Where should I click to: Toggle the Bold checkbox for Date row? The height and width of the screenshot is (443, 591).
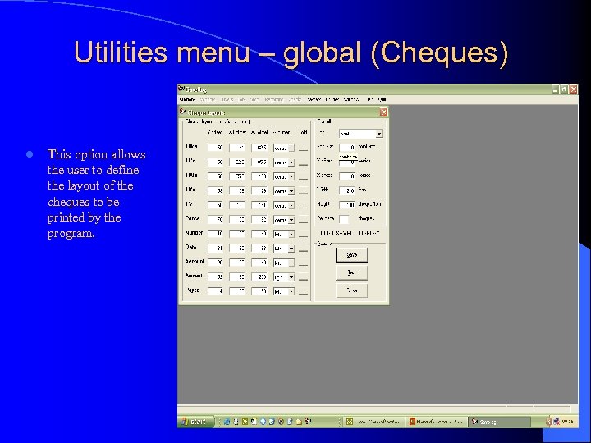point(303,249)
